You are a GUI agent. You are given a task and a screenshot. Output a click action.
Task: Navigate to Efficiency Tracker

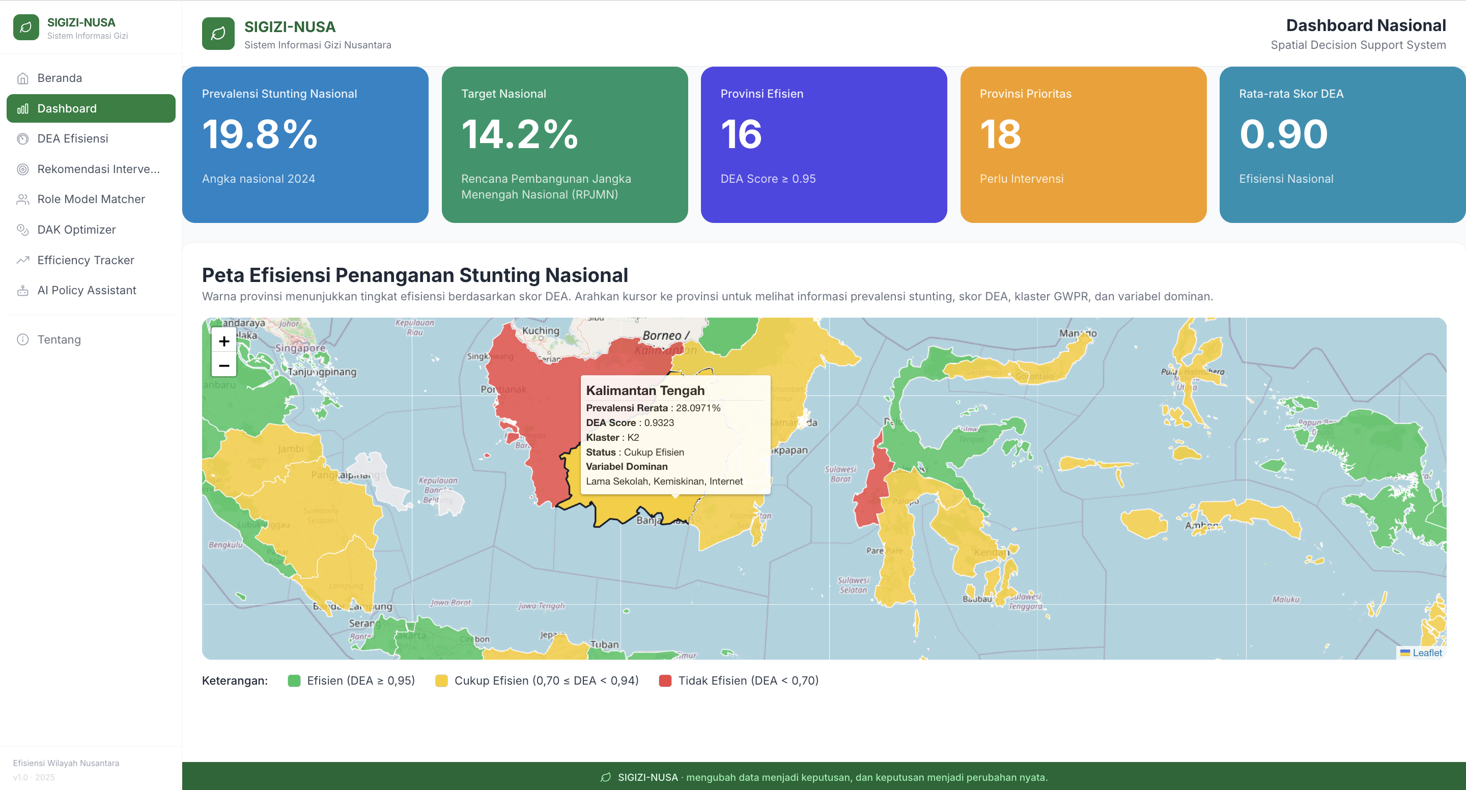(x=91, y=260)
